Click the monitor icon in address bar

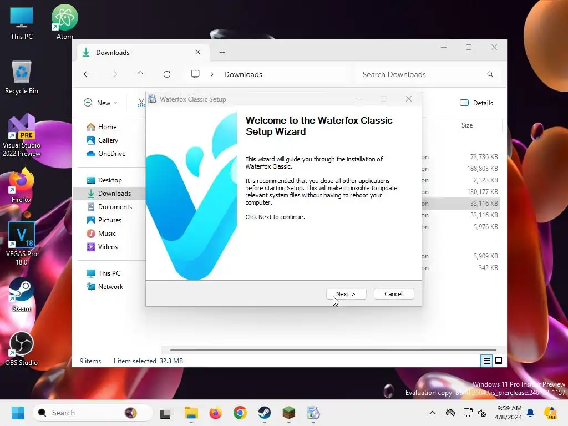[195, 74]
